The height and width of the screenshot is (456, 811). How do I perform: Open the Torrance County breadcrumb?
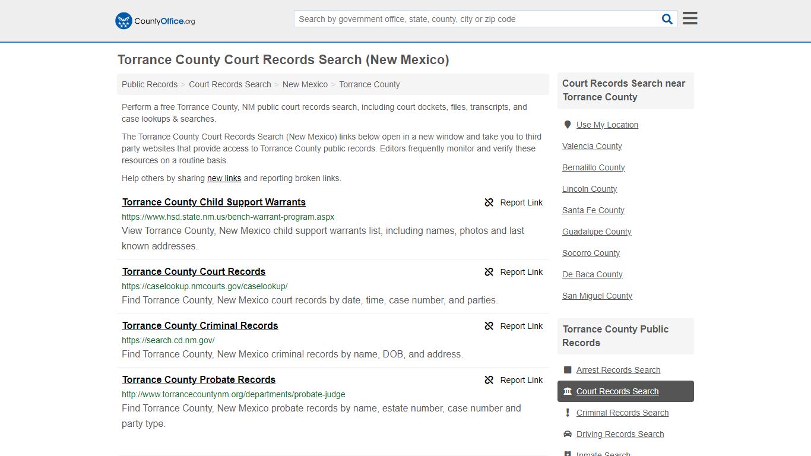pos(369,84)
